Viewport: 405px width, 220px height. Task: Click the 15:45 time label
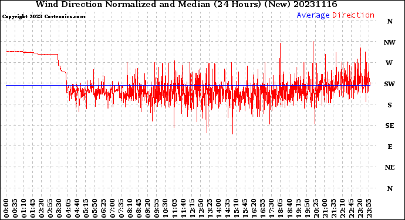[x=245, y=208]
